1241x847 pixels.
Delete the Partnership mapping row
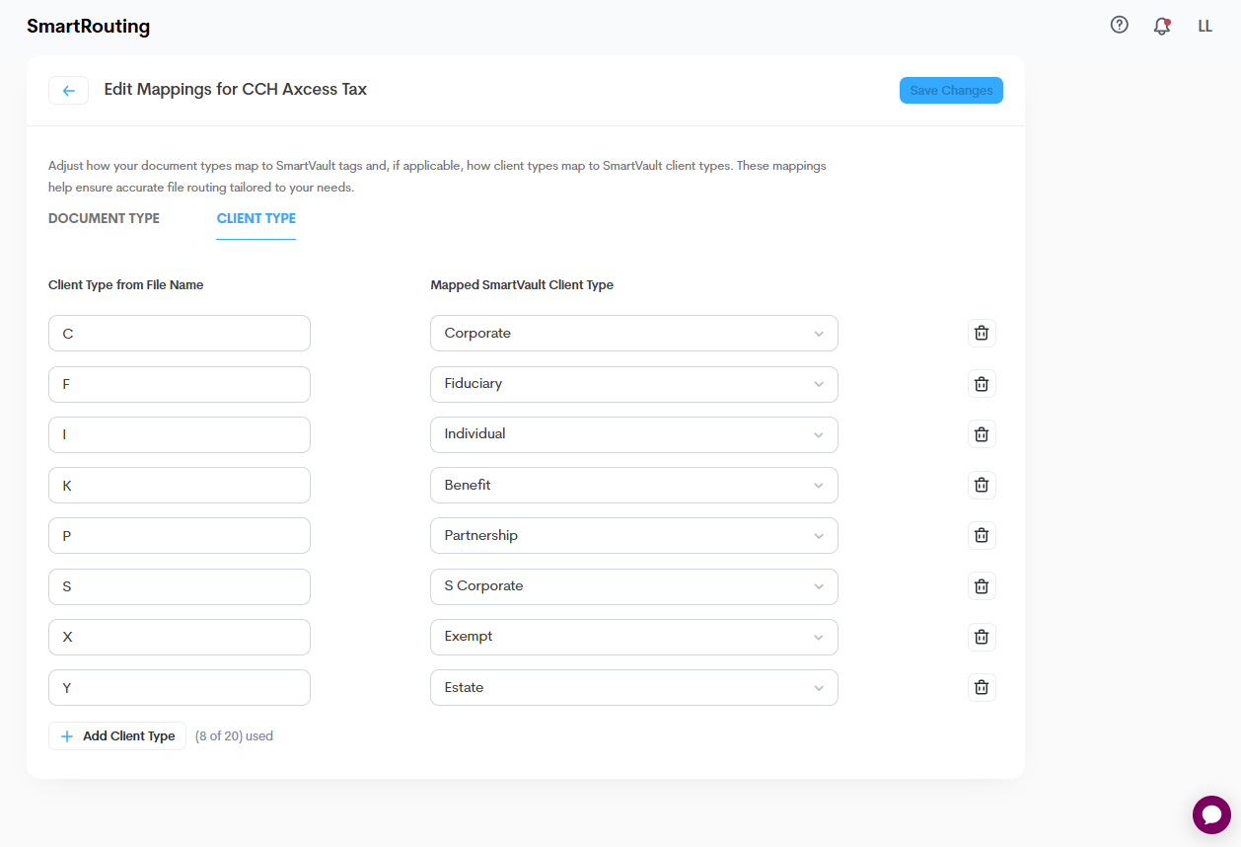coord(982,535)
